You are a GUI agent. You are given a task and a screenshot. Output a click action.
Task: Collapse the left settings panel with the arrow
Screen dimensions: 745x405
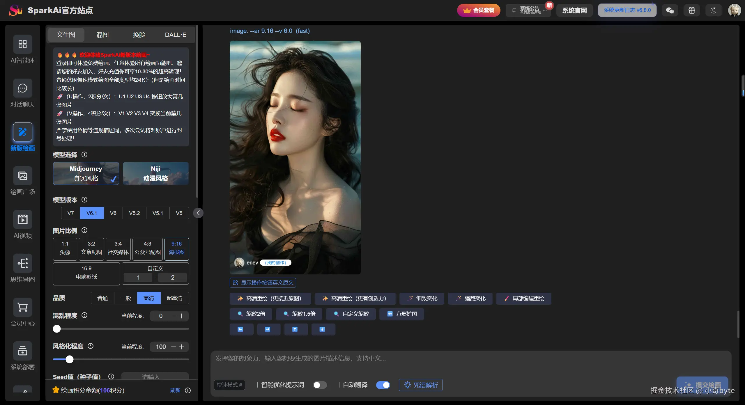[x=198, y=213]
